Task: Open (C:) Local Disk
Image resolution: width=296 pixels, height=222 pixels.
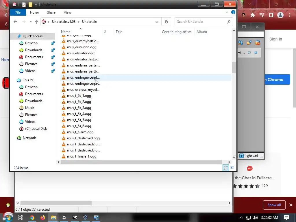Action: [36, 129]
